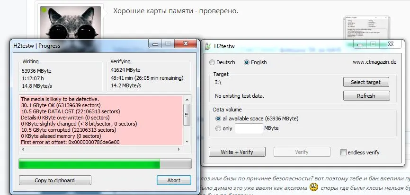
Task: Close the H2testw main window
Action: [x=391, y=44]
